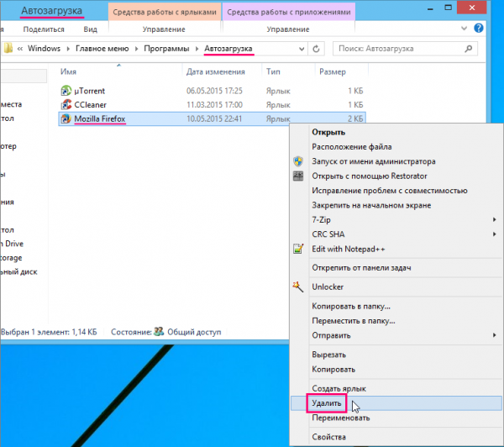The height and width of the screenshot is (447, 504).
Task: Open Управление tab under Средства работы с приложениями
Action: pyautogui.click(x=288, y=29)
